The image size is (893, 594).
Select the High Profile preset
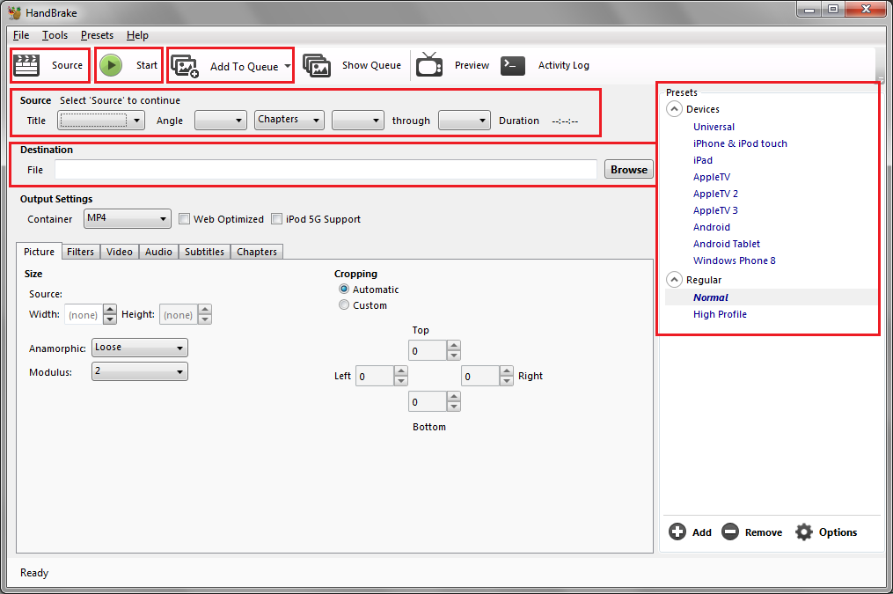tap(720, 314)
